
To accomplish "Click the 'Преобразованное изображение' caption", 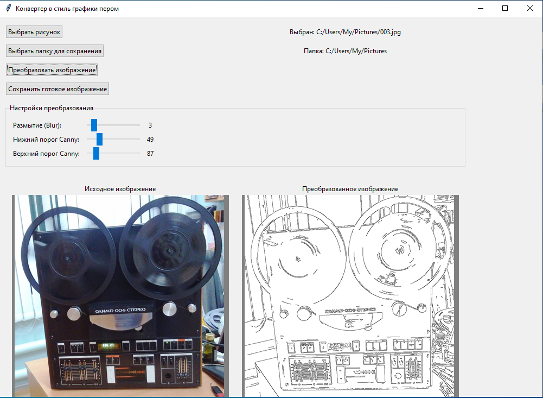I will coord(350,189).
